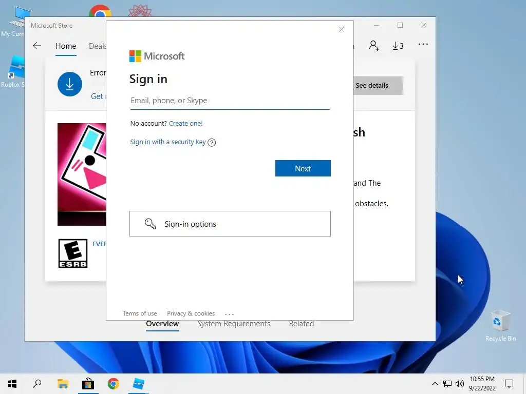Select the Related tab
The image size is (526, 394).
point(301,324)
